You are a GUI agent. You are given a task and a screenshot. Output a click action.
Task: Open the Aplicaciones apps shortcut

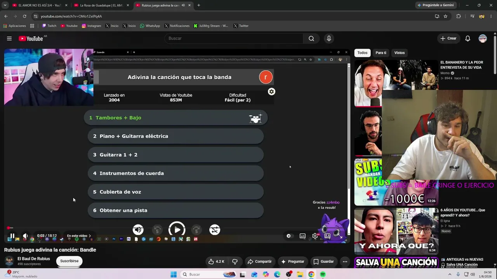pos(14,26)
